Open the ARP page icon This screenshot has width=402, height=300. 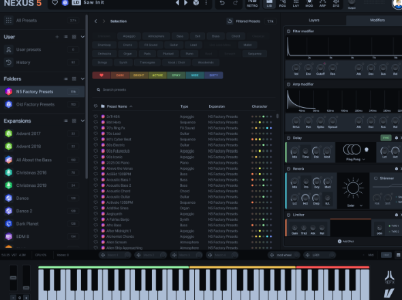coord(323,3)
